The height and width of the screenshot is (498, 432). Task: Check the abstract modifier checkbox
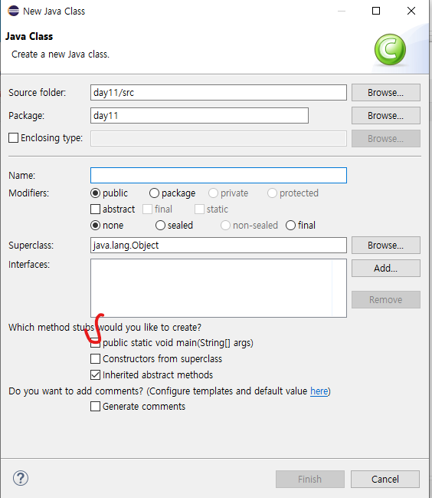click(x=96, y=209)
